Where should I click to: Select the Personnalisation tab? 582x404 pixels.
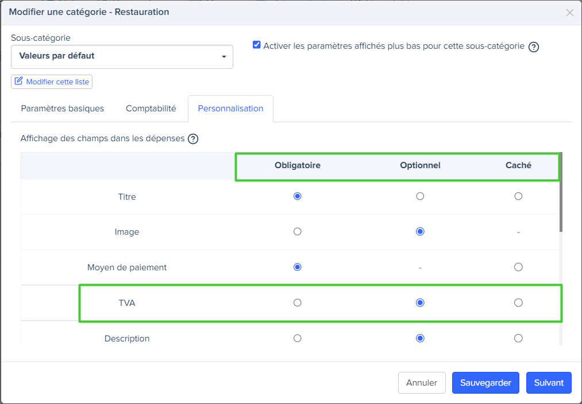pyautogui.click(x=230, y=108)
